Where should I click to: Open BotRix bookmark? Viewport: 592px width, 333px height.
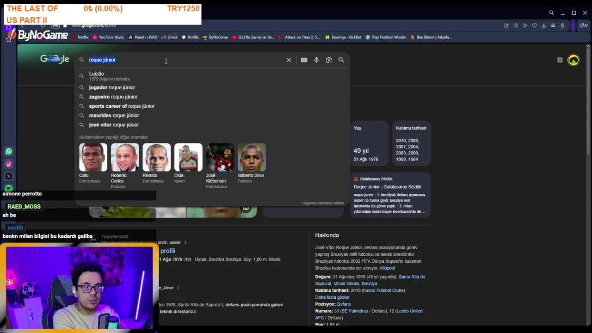click(190, 37)
